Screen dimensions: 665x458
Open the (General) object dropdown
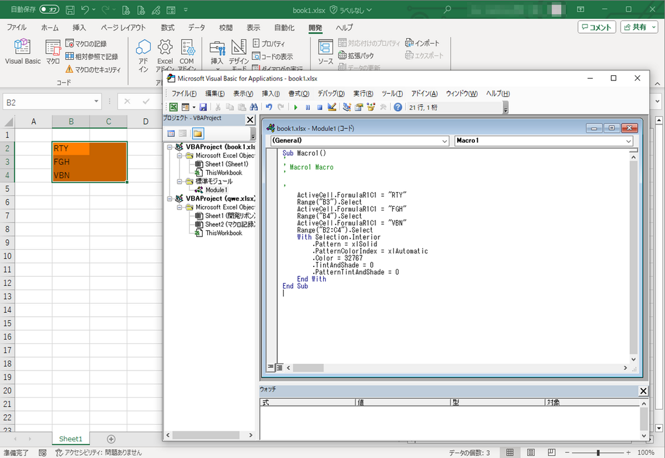click(x=444, y=141)
